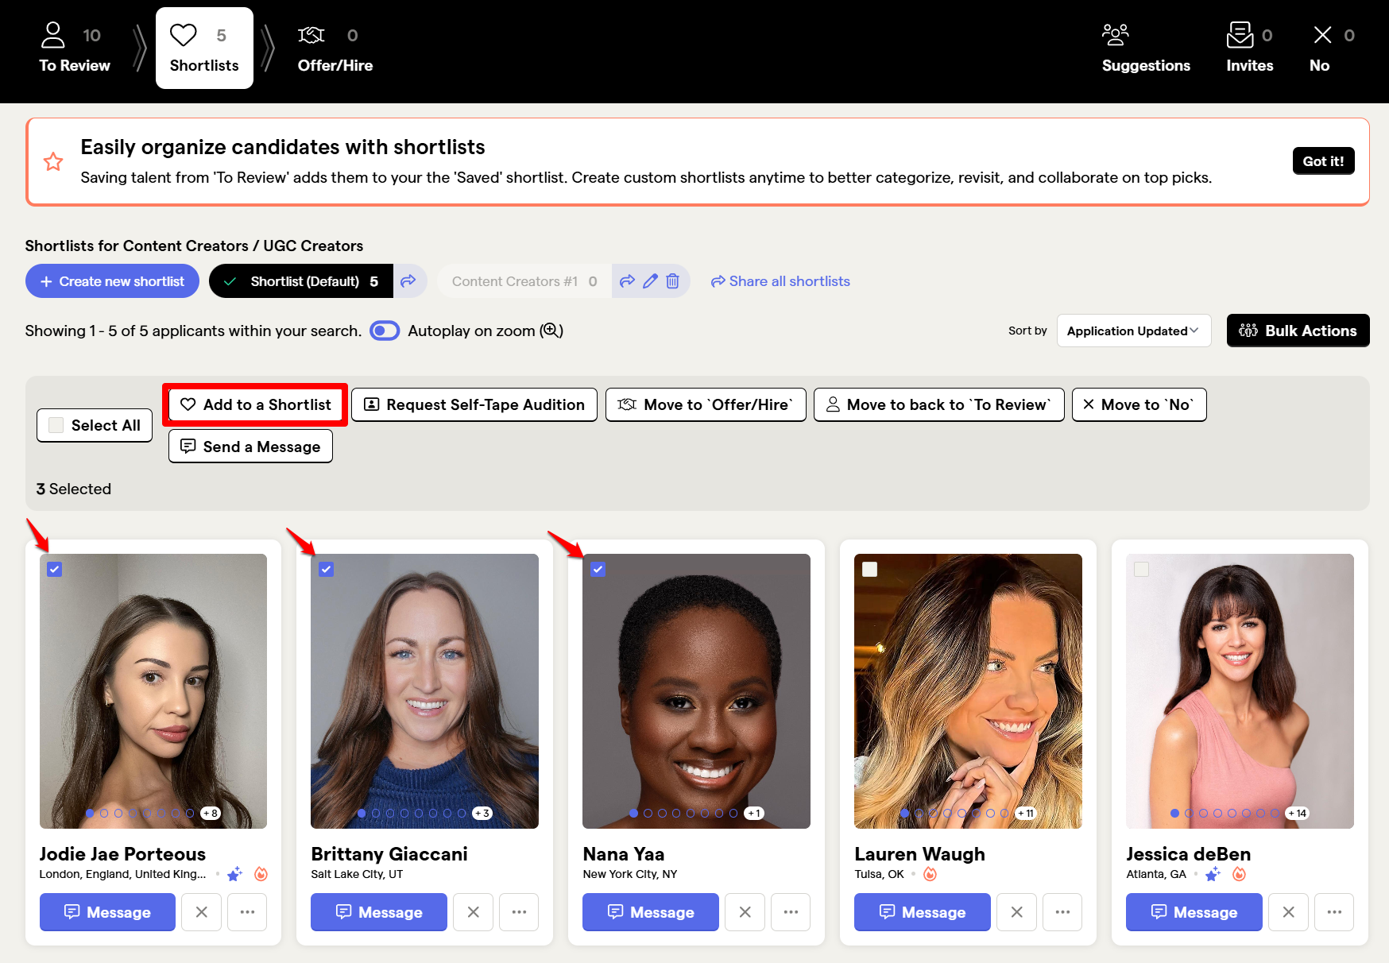This screenshot has width=1389, height=963.
Task: Uncheck Jodie Jae Porteous selection checkbox
Action: tap(54, 569)
